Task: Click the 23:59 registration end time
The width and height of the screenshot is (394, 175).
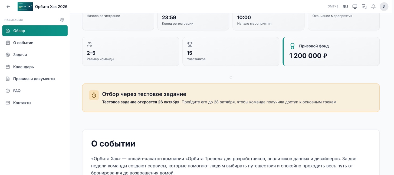Action: [169, 18]
